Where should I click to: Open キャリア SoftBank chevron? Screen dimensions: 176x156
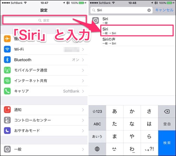(83, 91)
